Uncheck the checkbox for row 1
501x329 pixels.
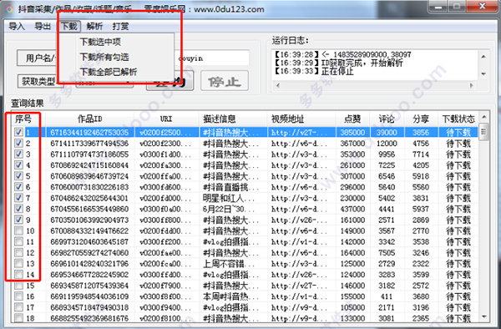click(x=18, y=132)
